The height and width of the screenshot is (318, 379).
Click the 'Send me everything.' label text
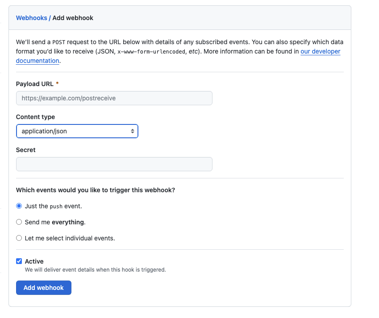[55, 222]
